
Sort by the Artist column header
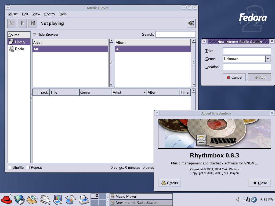coord(129,92)
